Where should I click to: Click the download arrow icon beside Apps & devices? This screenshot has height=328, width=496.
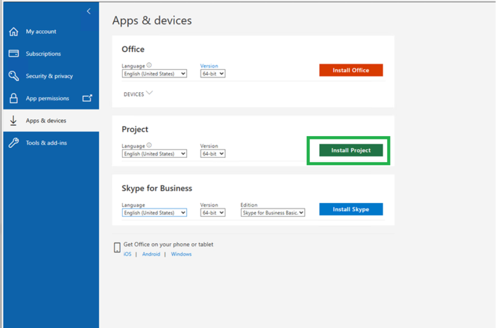pyautogui.click(x=13, y=120)
